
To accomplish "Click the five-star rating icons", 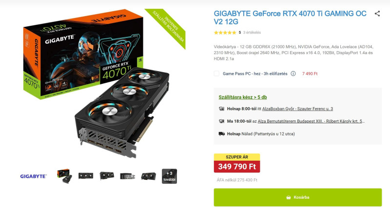I will point(225,32).
